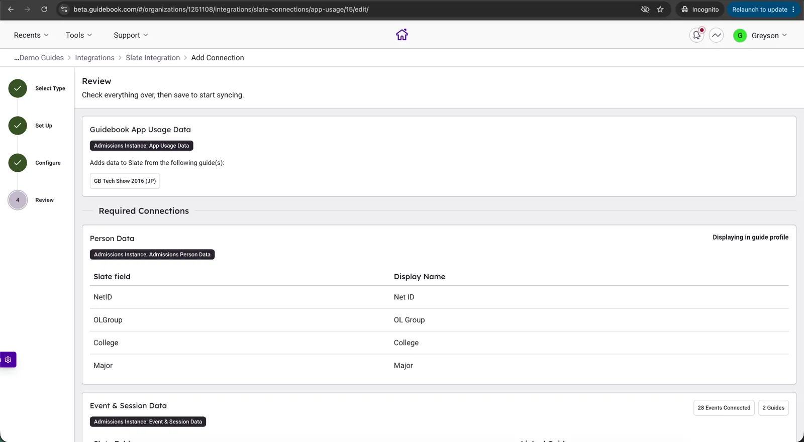
Task: Click the green G user avatar
Action: coord(740,35)
